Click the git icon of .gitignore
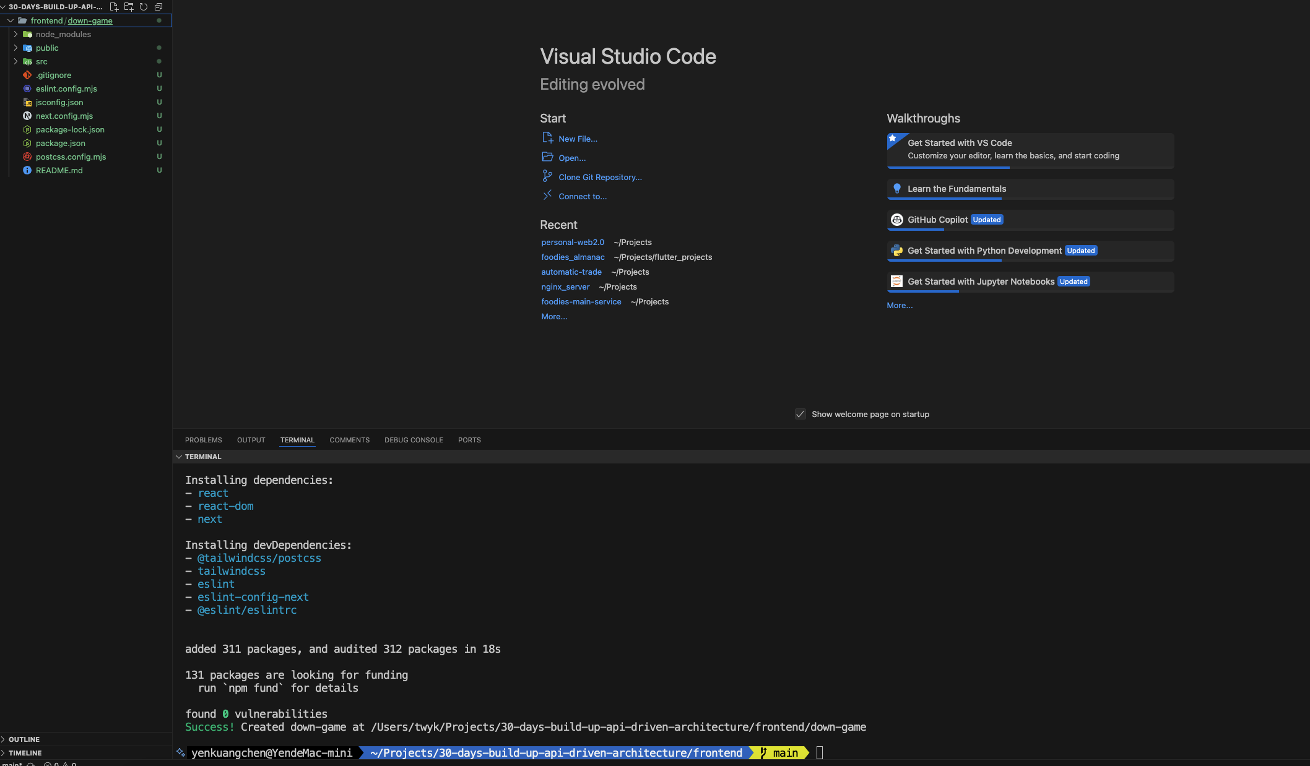 [27, 75]
